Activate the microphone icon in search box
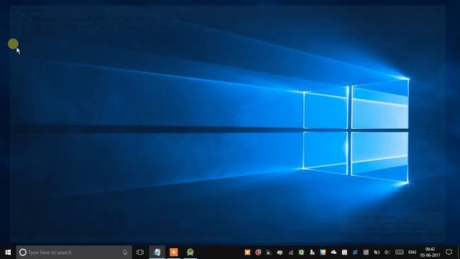This screenshot has height=259, width=460. (x=125, y=253)
